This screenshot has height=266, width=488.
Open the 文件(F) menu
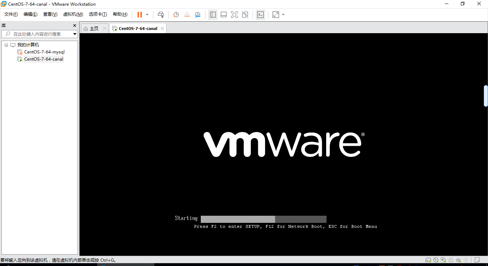(11, 14)
